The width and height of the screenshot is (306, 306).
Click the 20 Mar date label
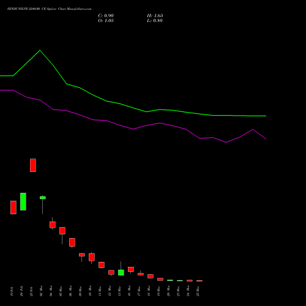pyautogui.click(x=168, y=291)
